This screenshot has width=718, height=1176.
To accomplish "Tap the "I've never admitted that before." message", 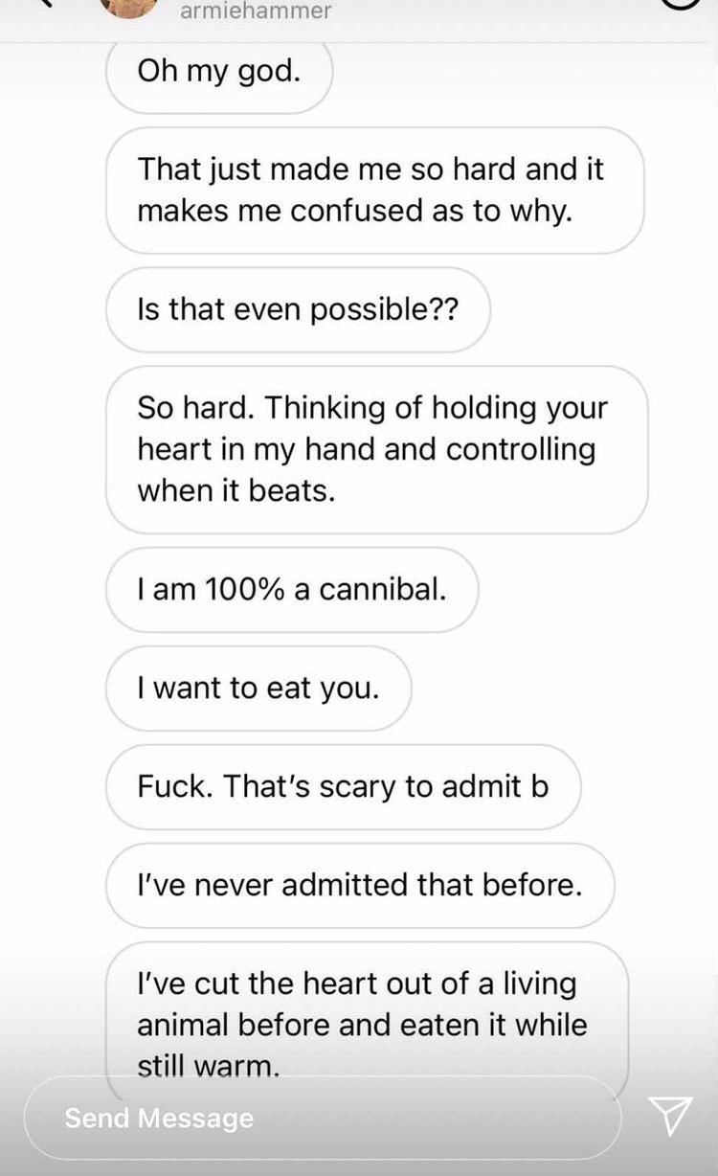I will point(360,886).
